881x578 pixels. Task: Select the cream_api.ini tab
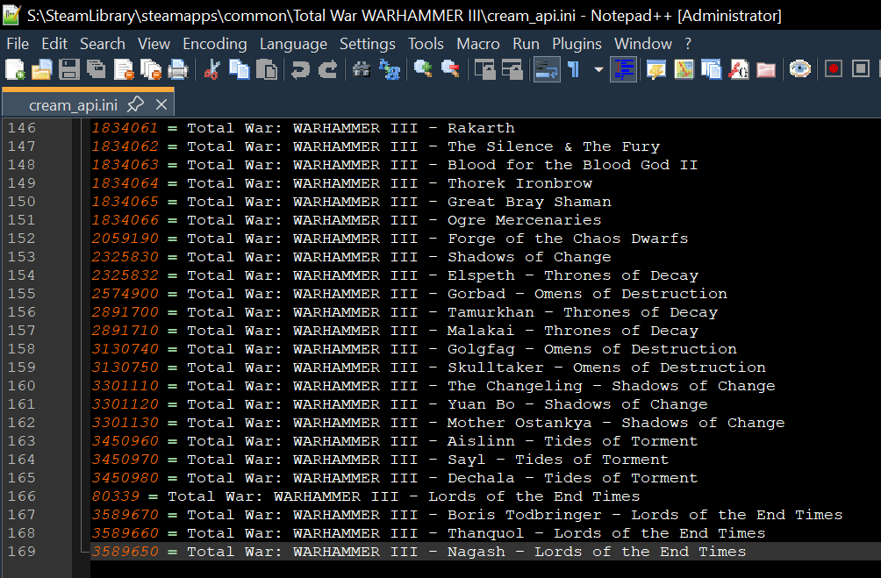[x=73, y=105]
